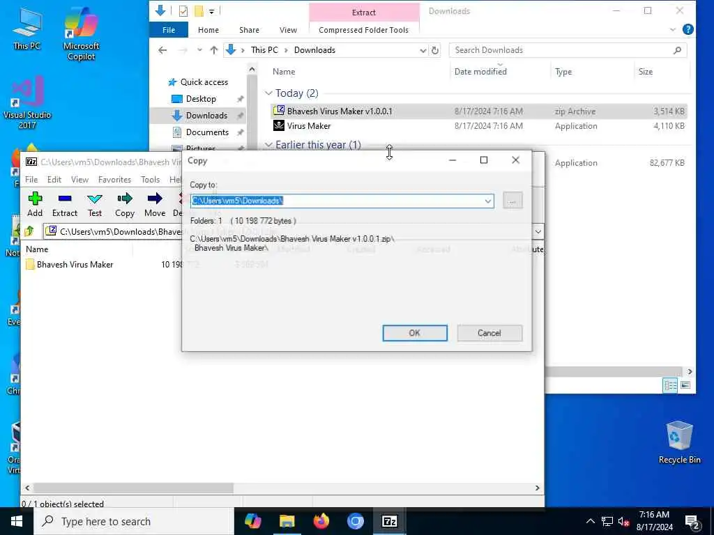Open Favorites menu in 7-Zip
The width and height of the screenshot is (714, 535).
pyautogui.click(x=115, y=180)
